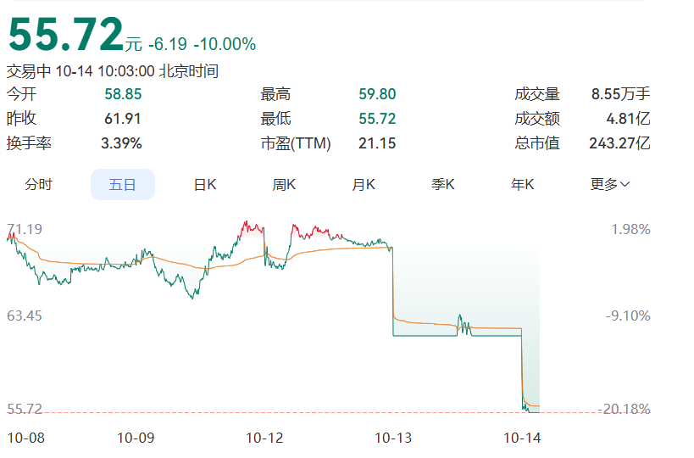Click the 10-08 date label on chart axis
The image size is (694, 458).
pos(26,438)
